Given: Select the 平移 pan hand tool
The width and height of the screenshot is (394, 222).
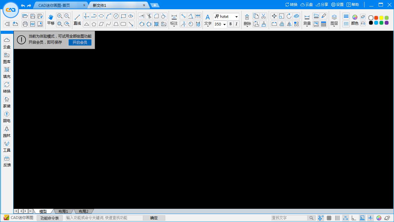Looking at the screenshot, I should click(51, 20).
